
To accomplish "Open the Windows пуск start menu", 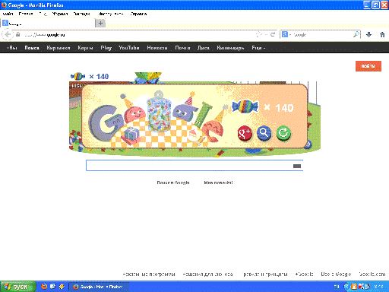I will (17, 287).
